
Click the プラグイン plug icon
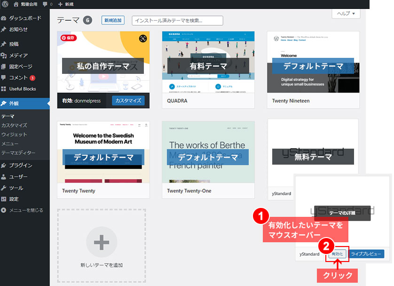tap(3, 166)
